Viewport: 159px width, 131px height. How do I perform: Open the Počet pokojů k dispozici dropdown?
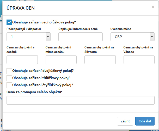pyautogui.click(x=28, y=37)
